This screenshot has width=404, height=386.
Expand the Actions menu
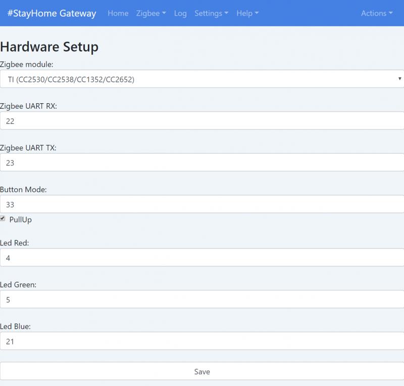(x=377, y=13)
